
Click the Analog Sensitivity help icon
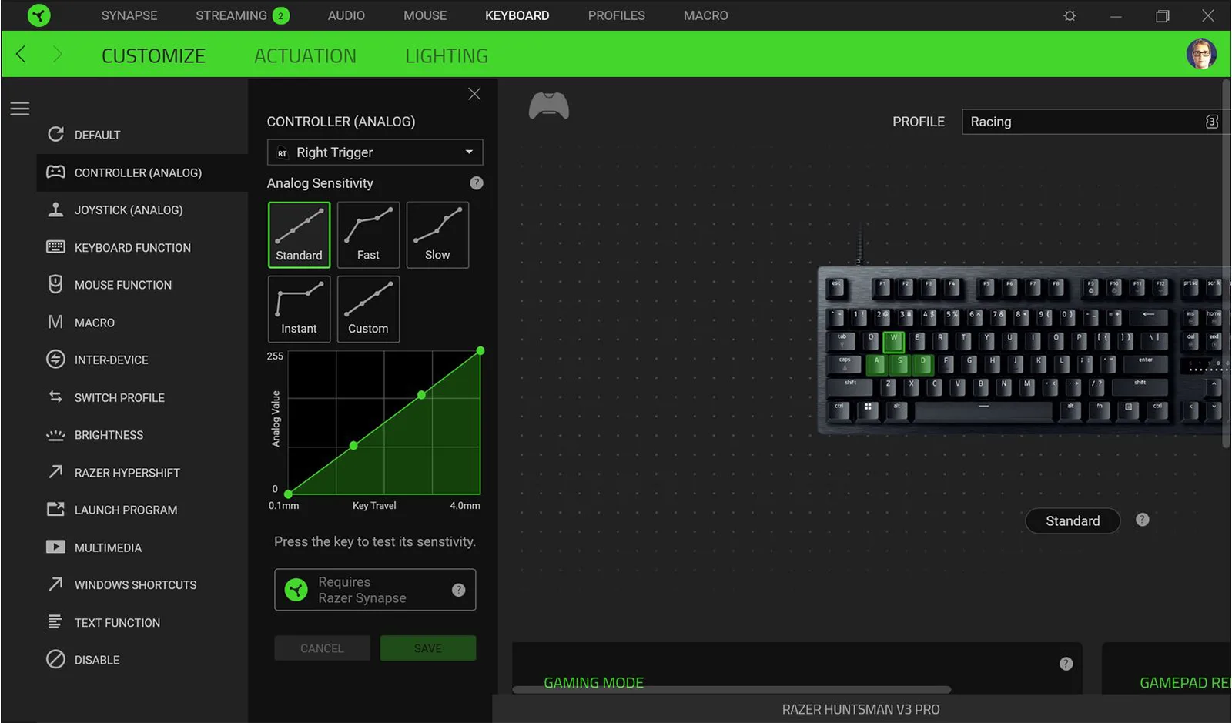point(477,183)
